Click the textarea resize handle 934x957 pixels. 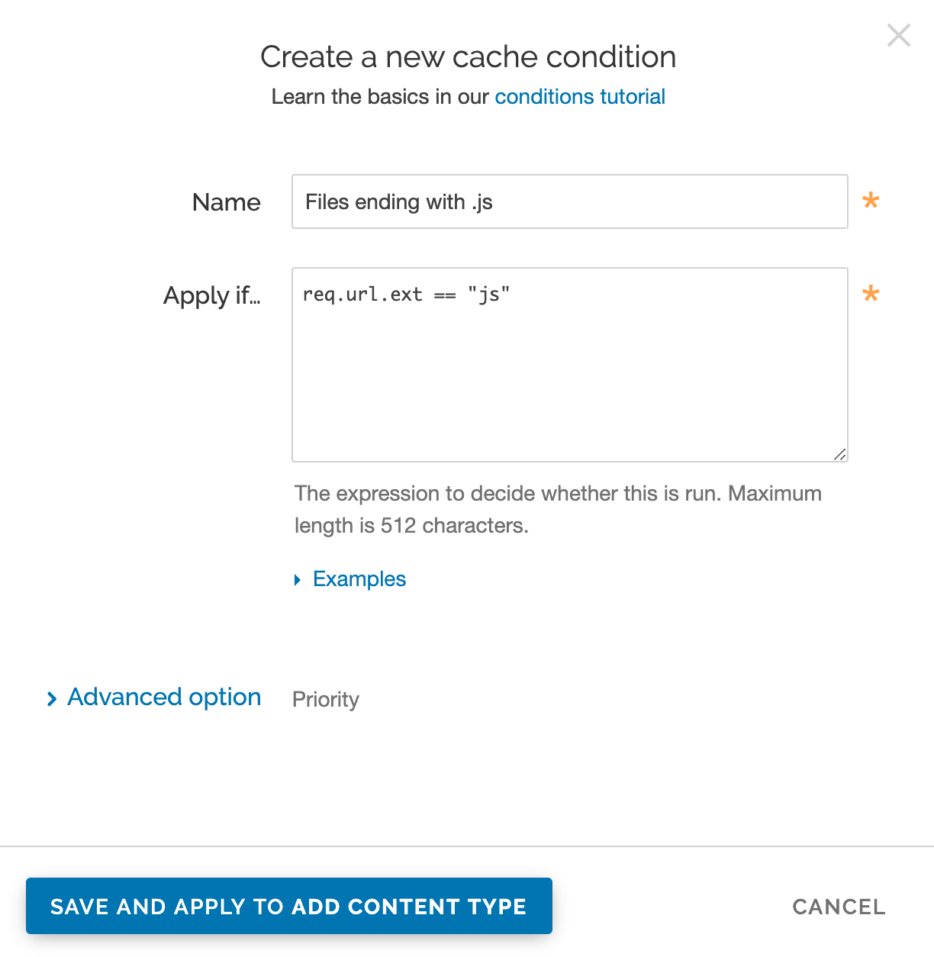839,455
